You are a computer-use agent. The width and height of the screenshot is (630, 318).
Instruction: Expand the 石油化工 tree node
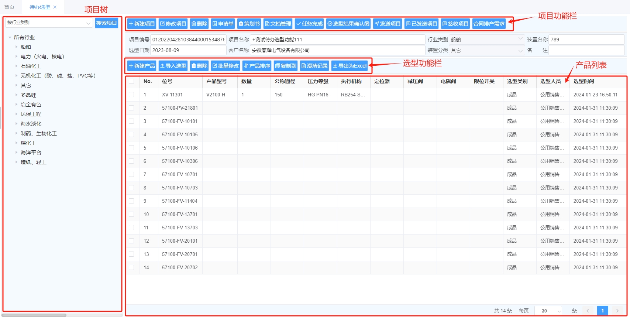tap(16, 66)
